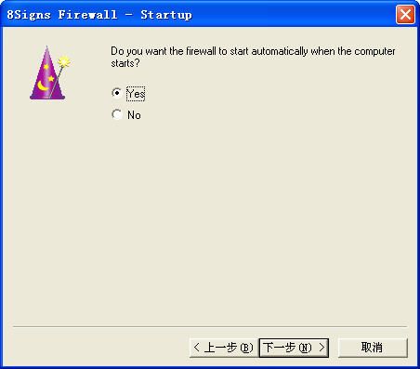Click the No option label
The image size is (420, 369).
[134, 115]
